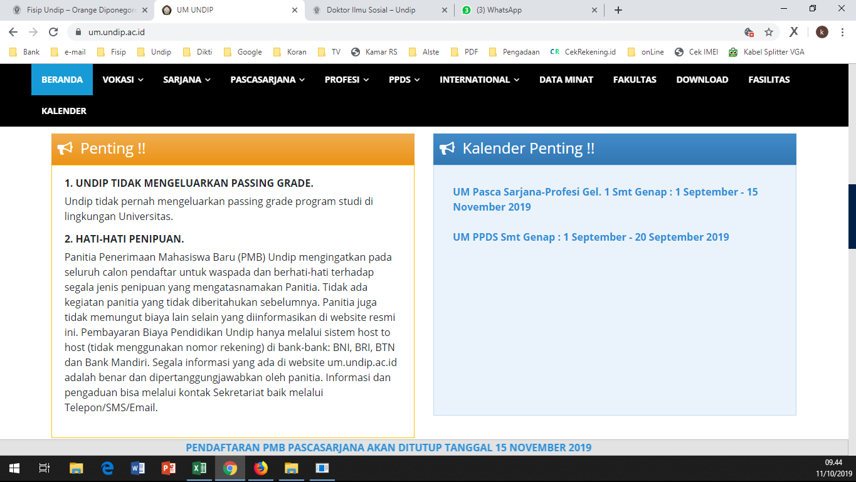Click the address bar showing um.undip.ac.id
The image size is (856, 482).
coord(376,32)
